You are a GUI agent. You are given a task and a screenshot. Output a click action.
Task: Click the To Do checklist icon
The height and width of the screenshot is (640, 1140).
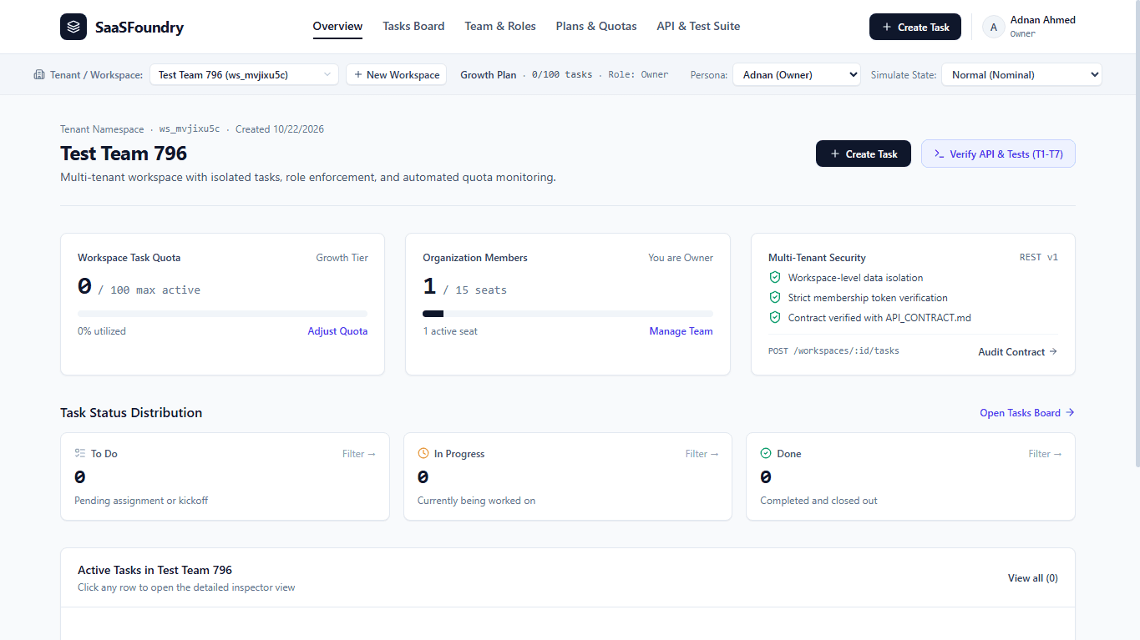(x=80, y=454)
